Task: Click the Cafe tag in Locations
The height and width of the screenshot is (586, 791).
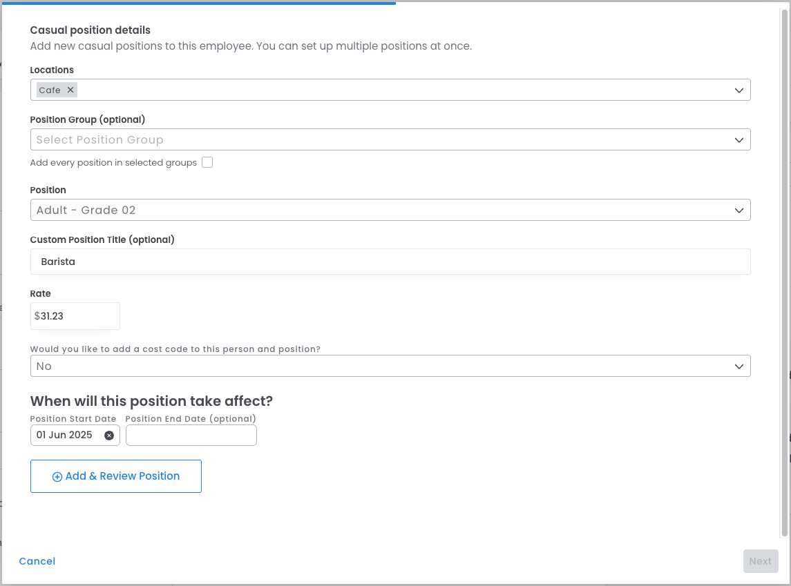Action: tap(50, 90)
